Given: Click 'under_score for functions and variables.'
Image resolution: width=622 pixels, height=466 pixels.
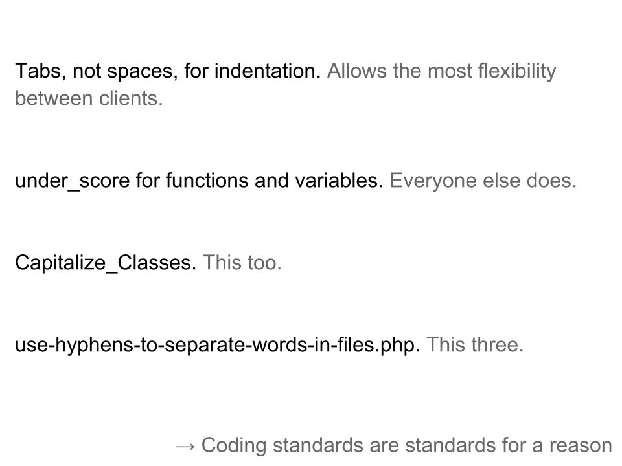Looking at the screenshot, I should (199, 181).
